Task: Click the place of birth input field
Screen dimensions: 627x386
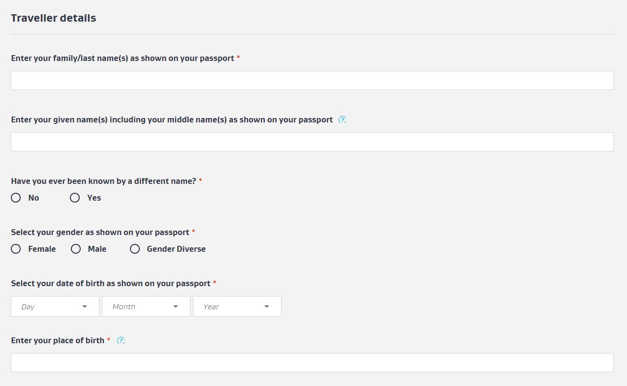Action: [x=312, y=362]
